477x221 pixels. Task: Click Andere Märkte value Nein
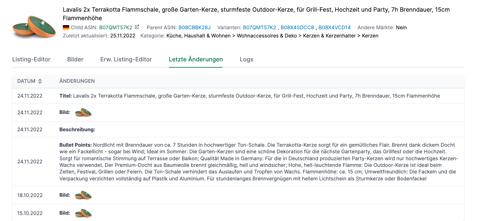(x=401, y=28)
